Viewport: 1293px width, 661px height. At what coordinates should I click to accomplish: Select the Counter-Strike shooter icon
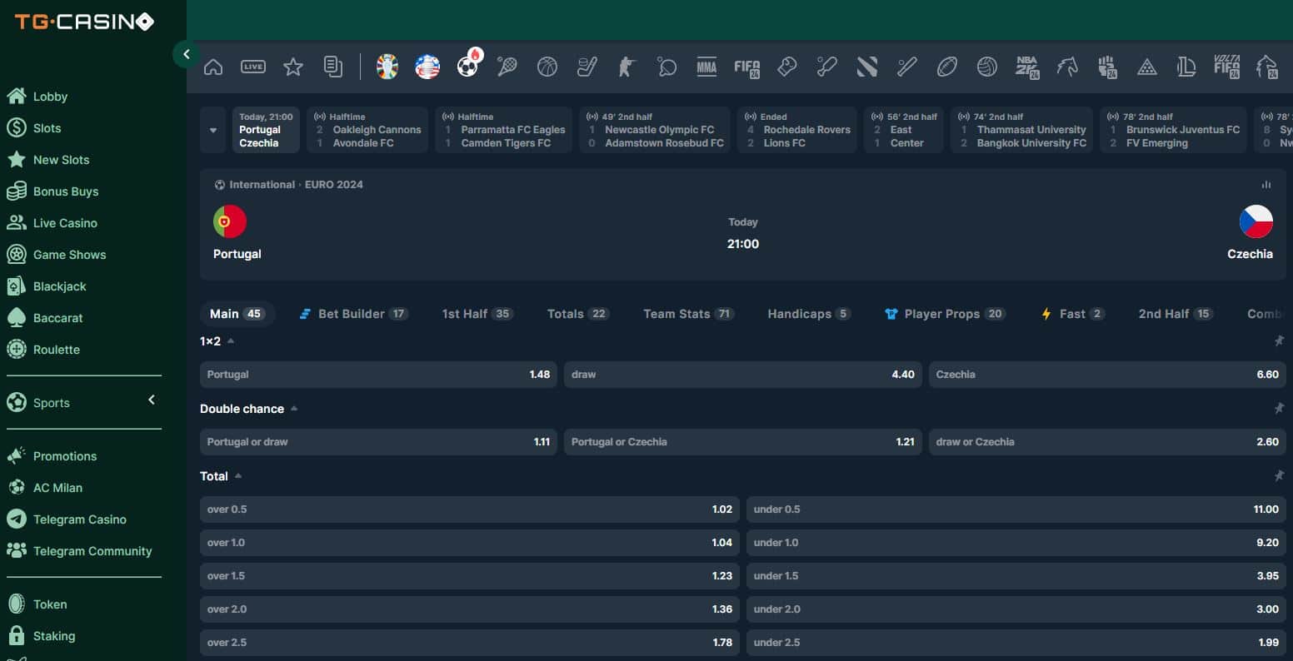click(627, 67)
